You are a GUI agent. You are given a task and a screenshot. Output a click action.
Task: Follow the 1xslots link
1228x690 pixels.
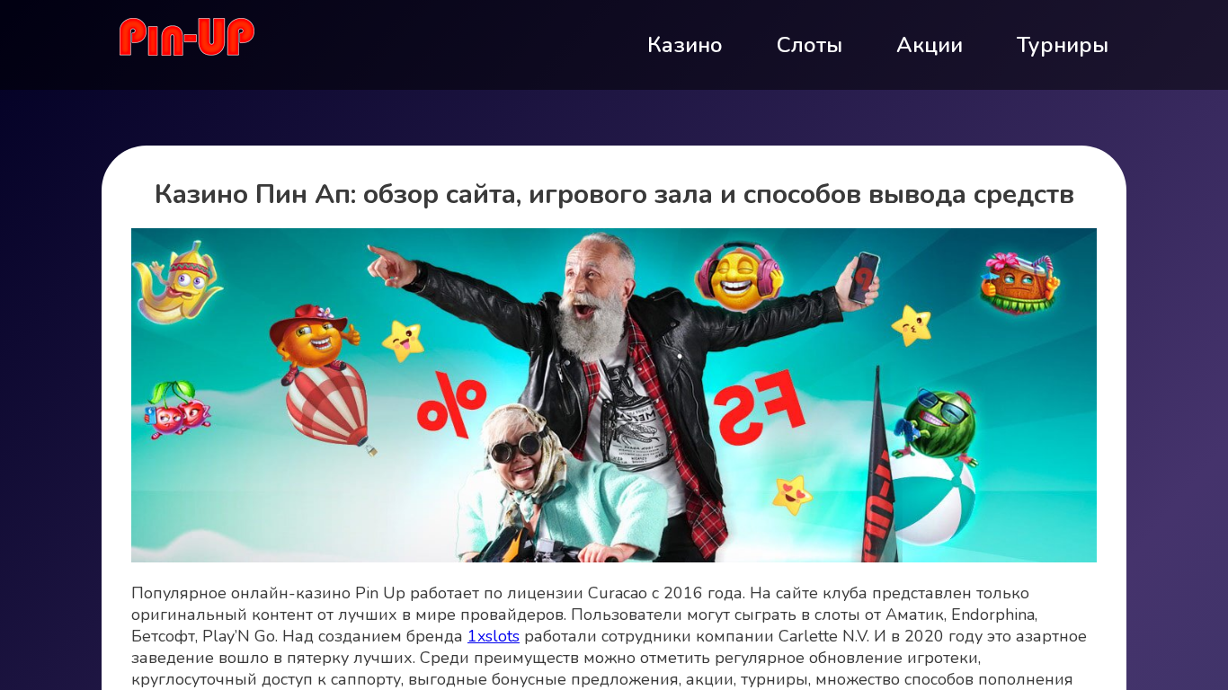coord(494,636)
